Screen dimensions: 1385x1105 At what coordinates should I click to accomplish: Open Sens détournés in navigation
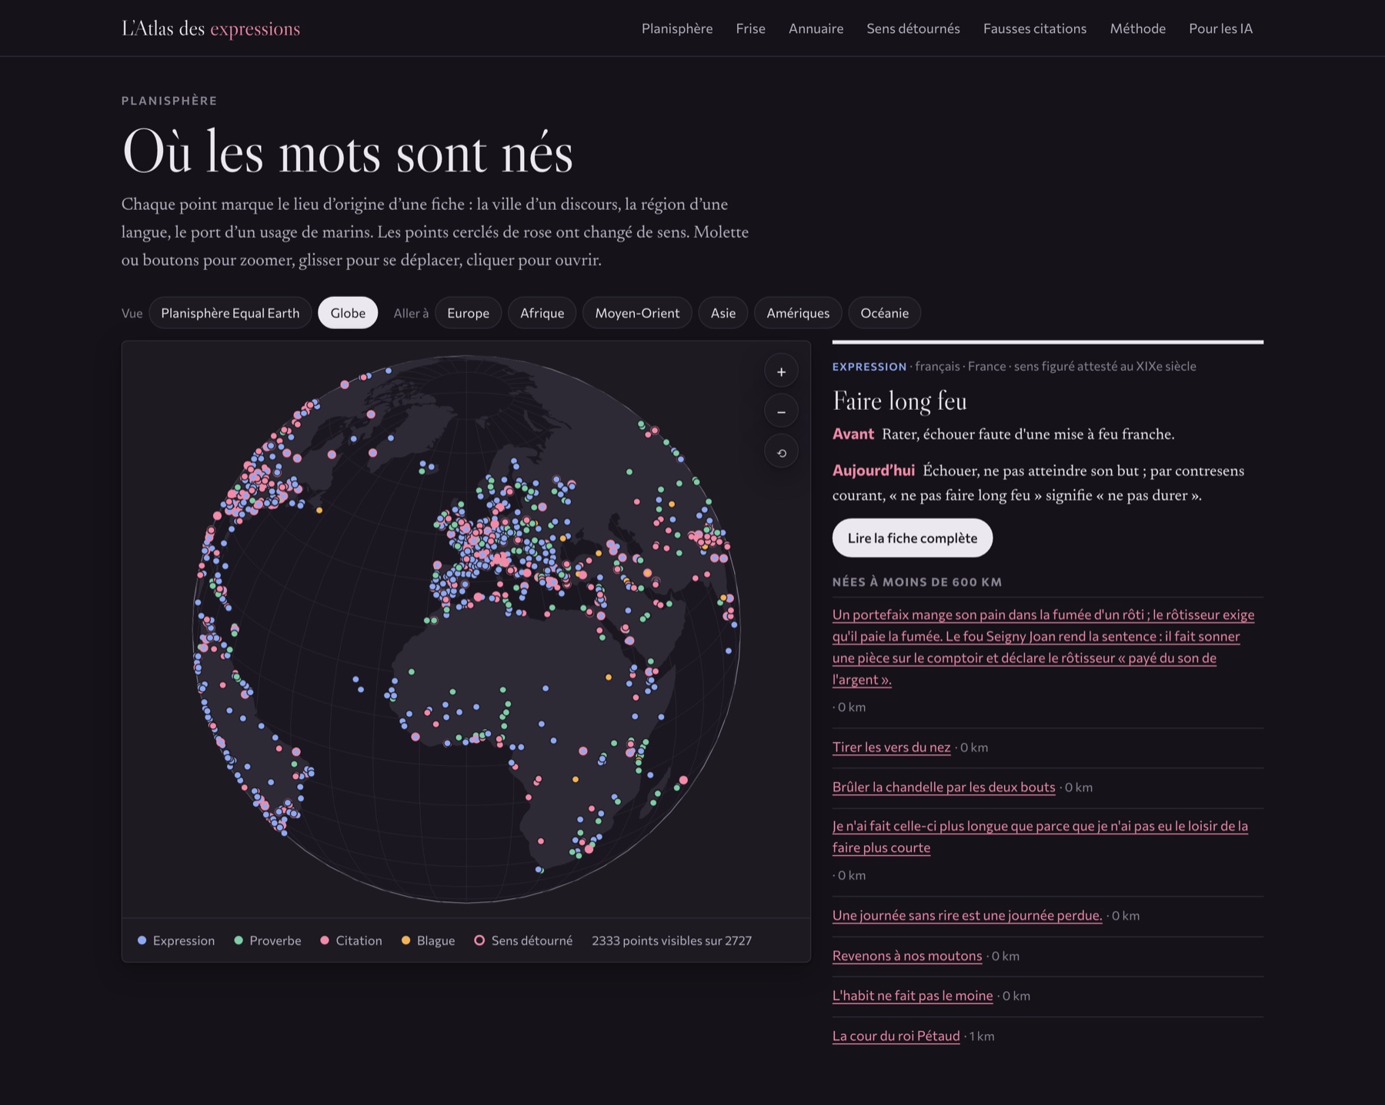[x=913, y=28]
